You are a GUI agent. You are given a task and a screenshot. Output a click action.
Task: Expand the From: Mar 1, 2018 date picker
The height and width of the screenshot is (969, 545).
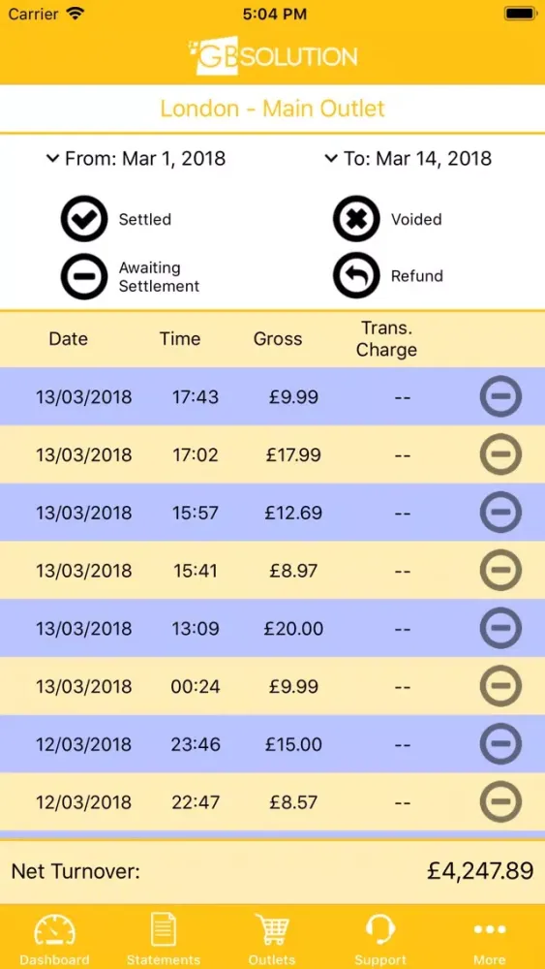[x=136, y=159]
